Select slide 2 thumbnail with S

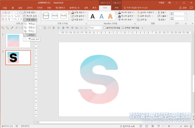click(18, 58)
